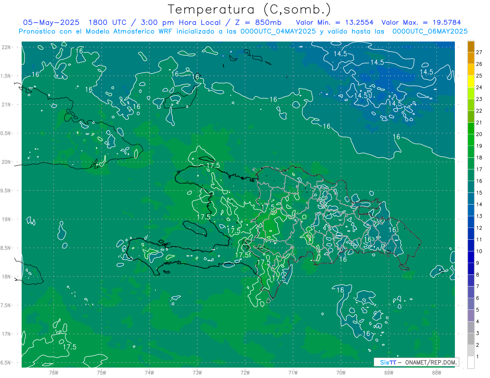Viewport: 490px width, 378px height.
Task: Click the "20N" latitude axis label
Action: click(x=6, y=162)
